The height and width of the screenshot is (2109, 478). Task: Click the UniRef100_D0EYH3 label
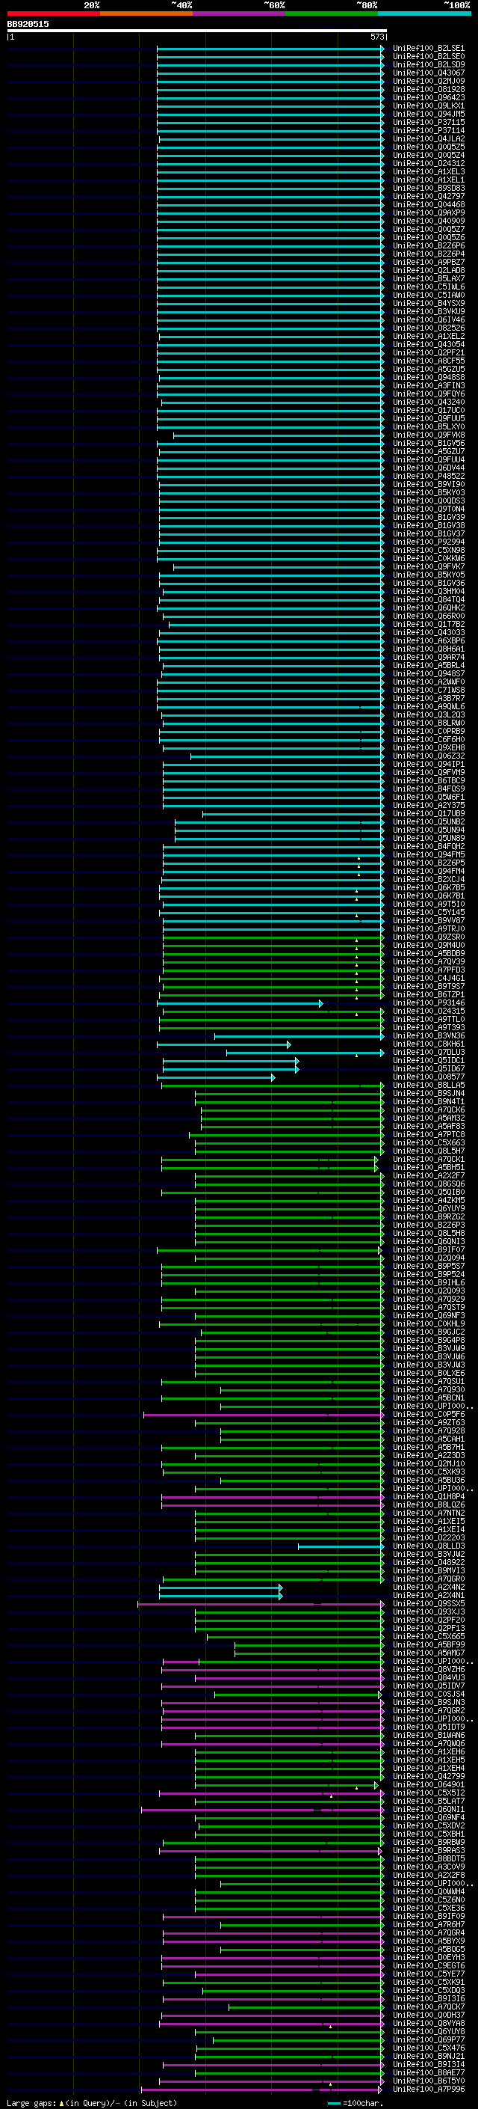[429, 1956]
